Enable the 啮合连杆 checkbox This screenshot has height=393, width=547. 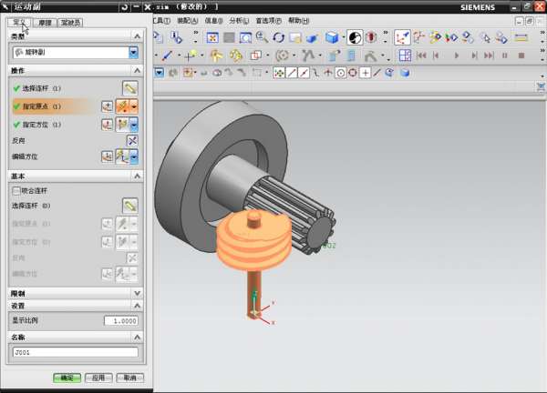pyautogui.click(x=16, y=191)
